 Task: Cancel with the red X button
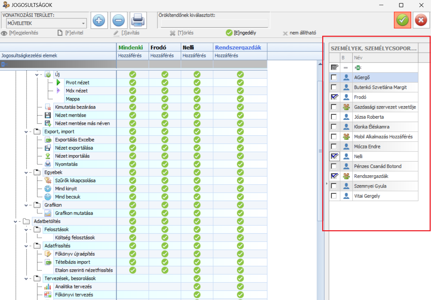click(420, 20)
